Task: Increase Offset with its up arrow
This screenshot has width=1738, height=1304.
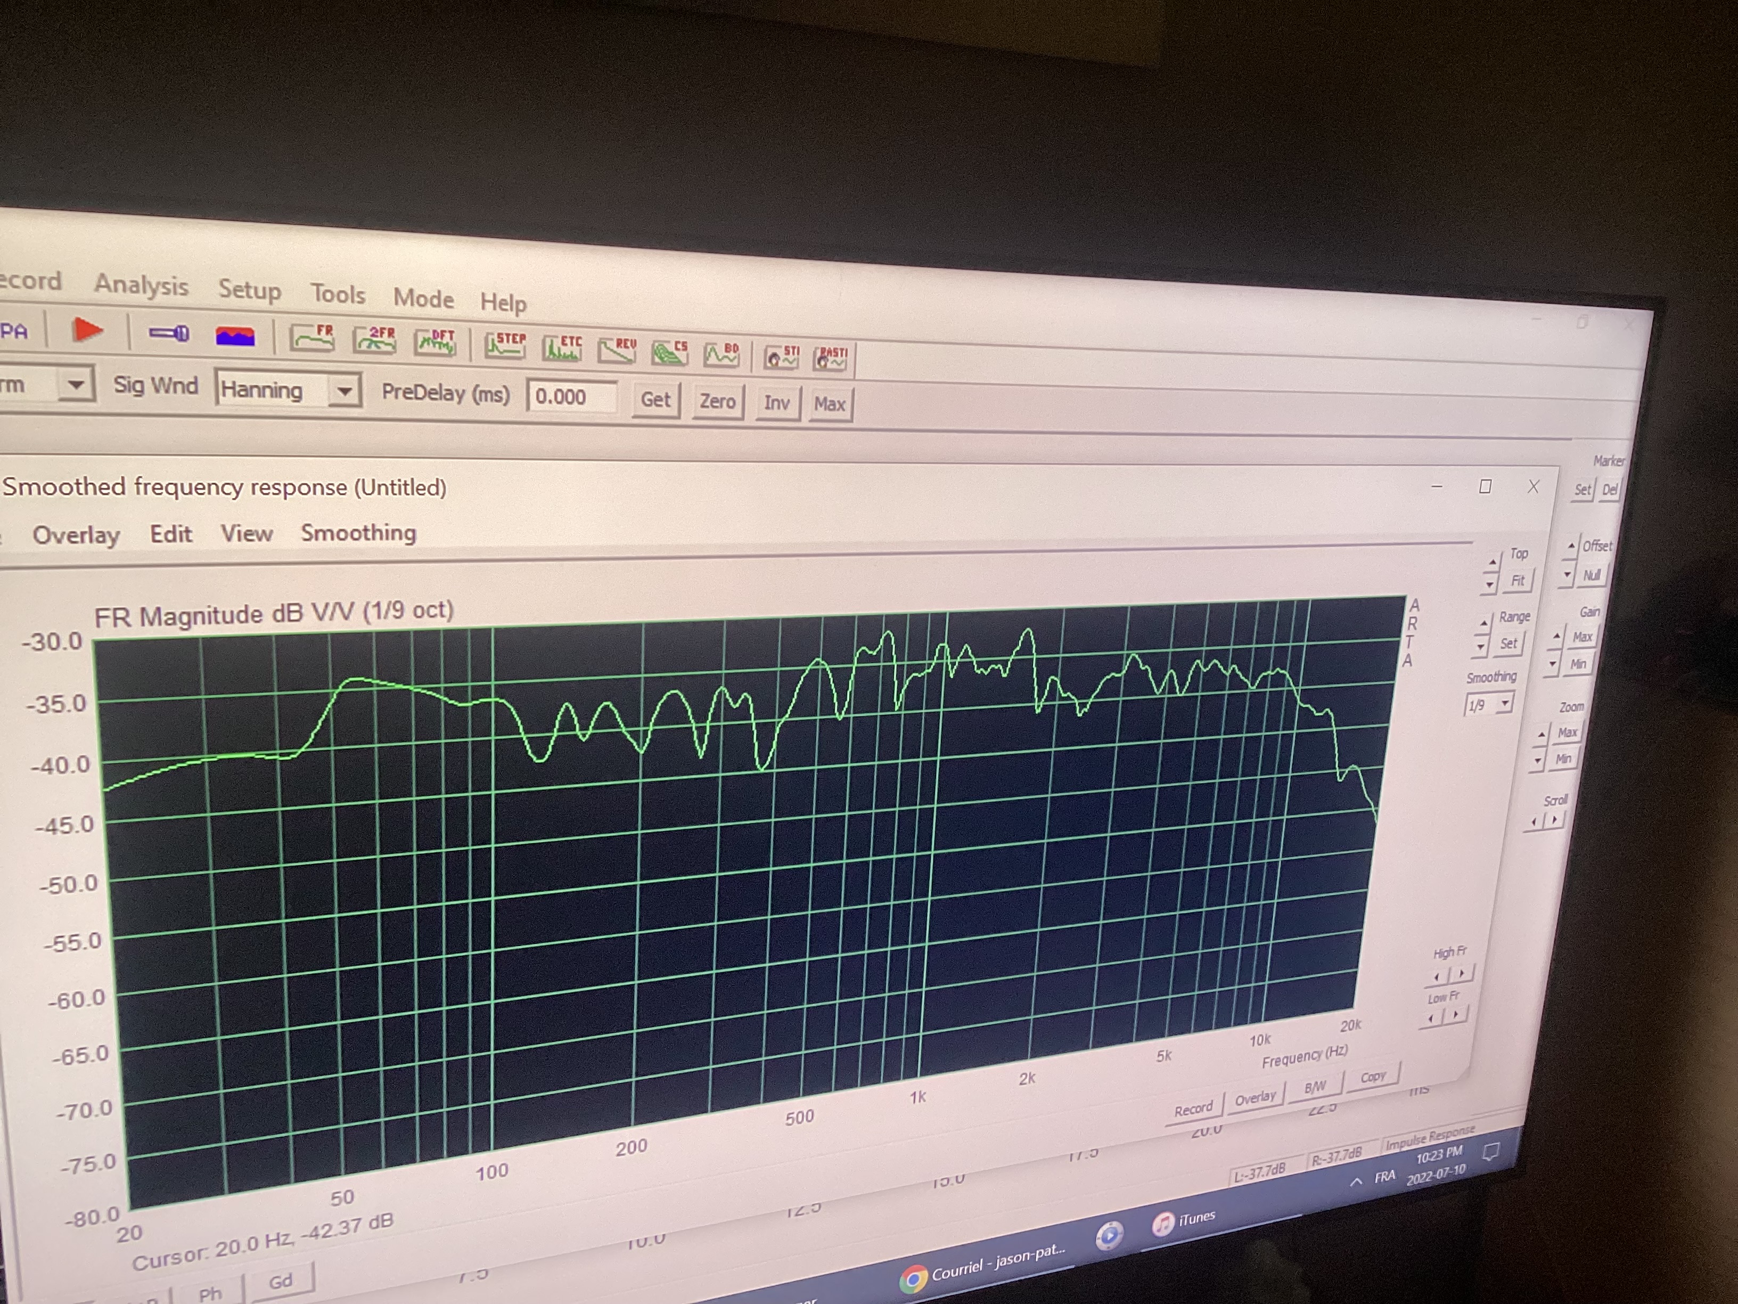Action: click(x=1572, y=545)
